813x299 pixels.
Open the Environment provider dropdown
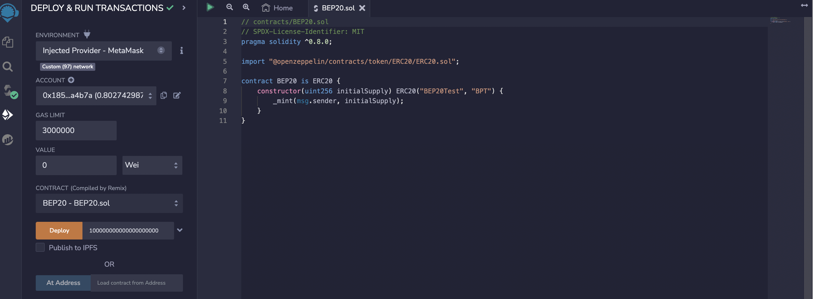[104, 51]
